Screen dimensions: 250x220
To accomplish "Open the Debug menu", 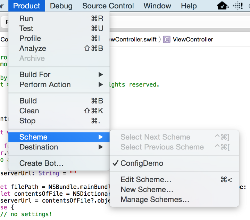I will (61, 6).
